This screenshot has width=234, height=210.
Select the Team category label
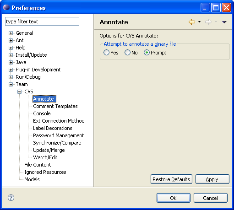pos(22,84)
